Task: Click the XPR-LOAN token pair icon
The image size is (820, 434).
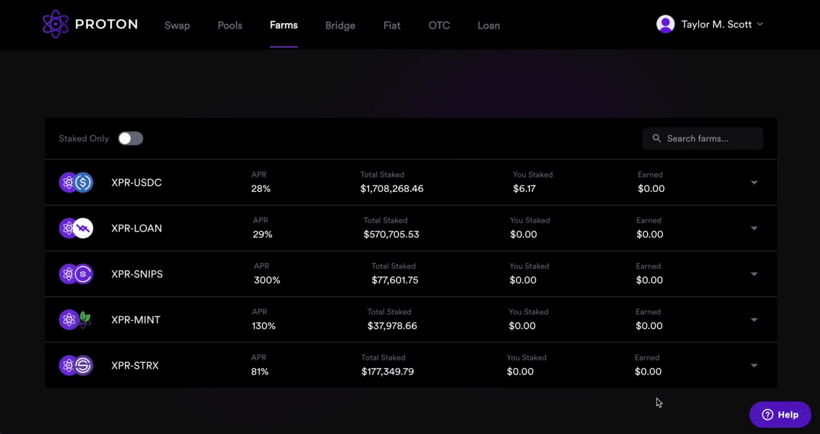Action: pos(76,229)
